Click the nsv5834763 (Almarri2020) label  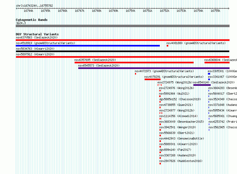[35, 49]
